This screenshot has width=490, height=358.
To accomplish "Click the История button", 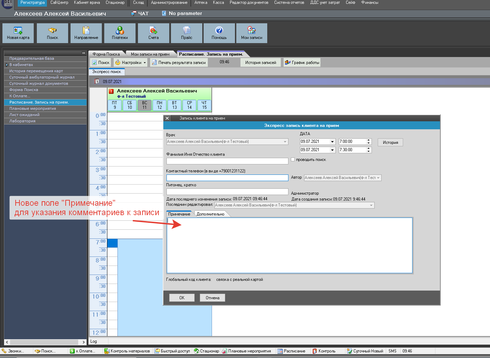I will pos(390,143).
